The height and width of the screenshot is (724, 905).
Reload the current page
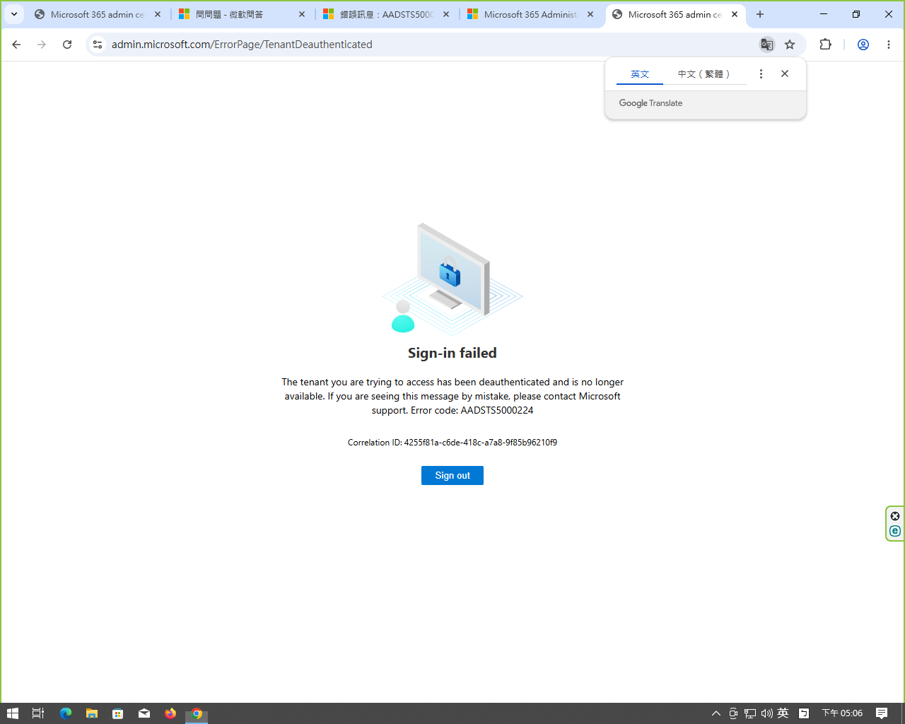(67, 45)
